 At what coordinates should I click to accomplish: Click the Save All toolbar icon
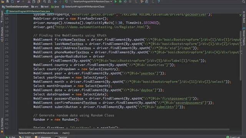click(7, 2)
